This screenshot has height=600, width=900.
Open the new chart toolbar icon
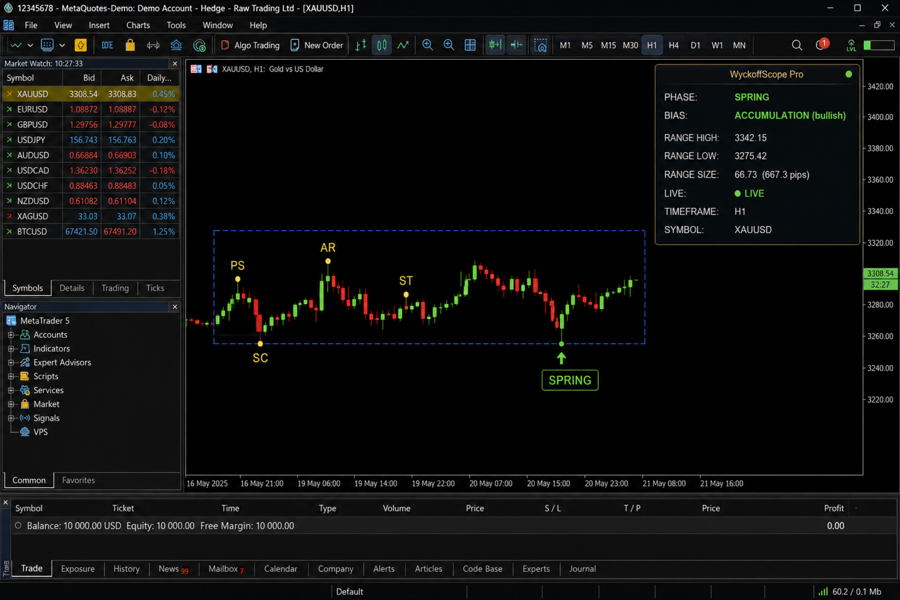point(16,45)
